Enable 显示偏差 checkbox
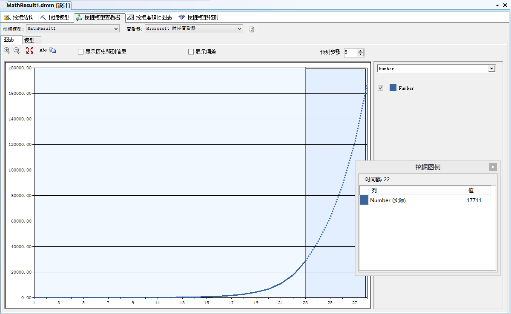Image resolution: width=511 pixels, height=314 pixels. pyautogui.click(x=191, y=52)
